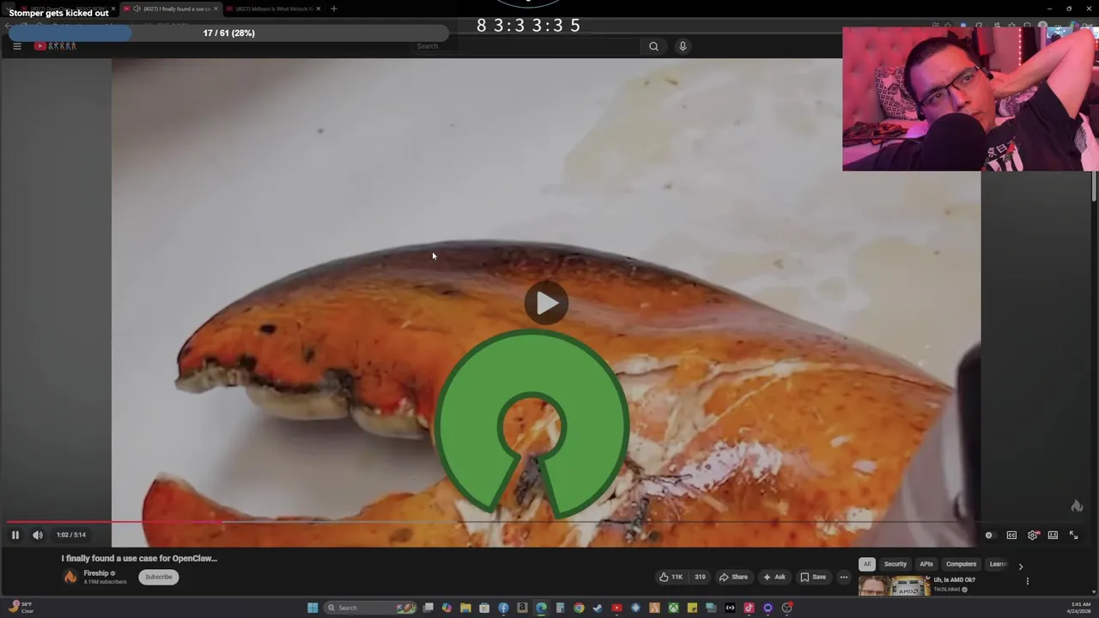Open the clock and date in system tray

click(1079, 608)
